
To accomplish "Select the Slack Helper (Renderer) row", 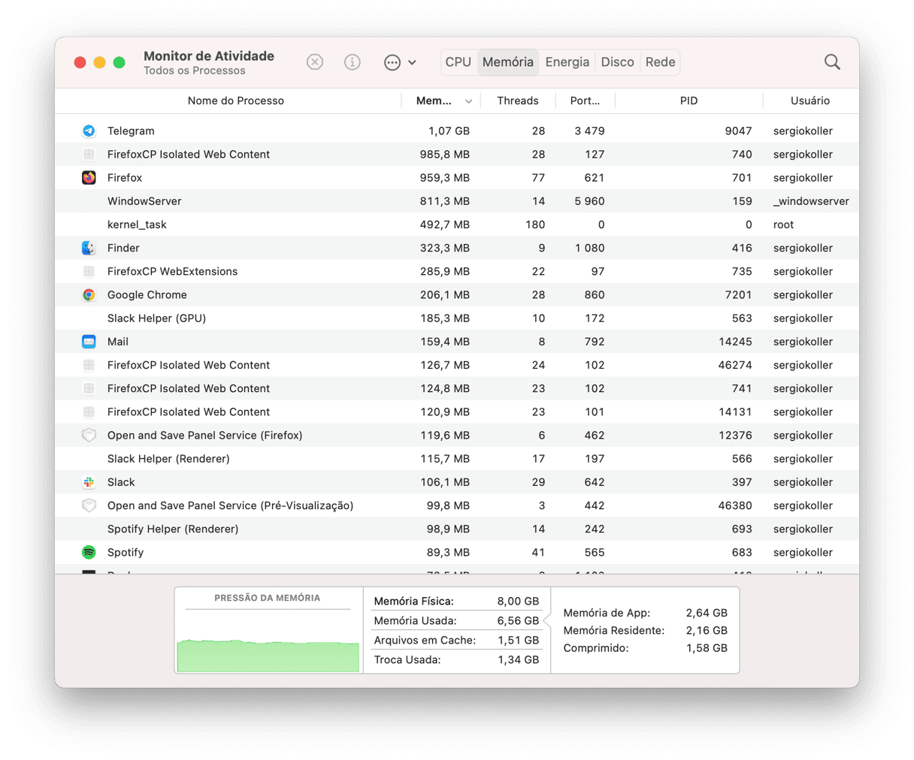I will pos(457,459).
